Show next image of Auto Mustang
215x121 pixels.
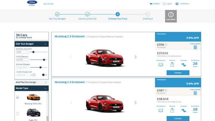[135, 103]
